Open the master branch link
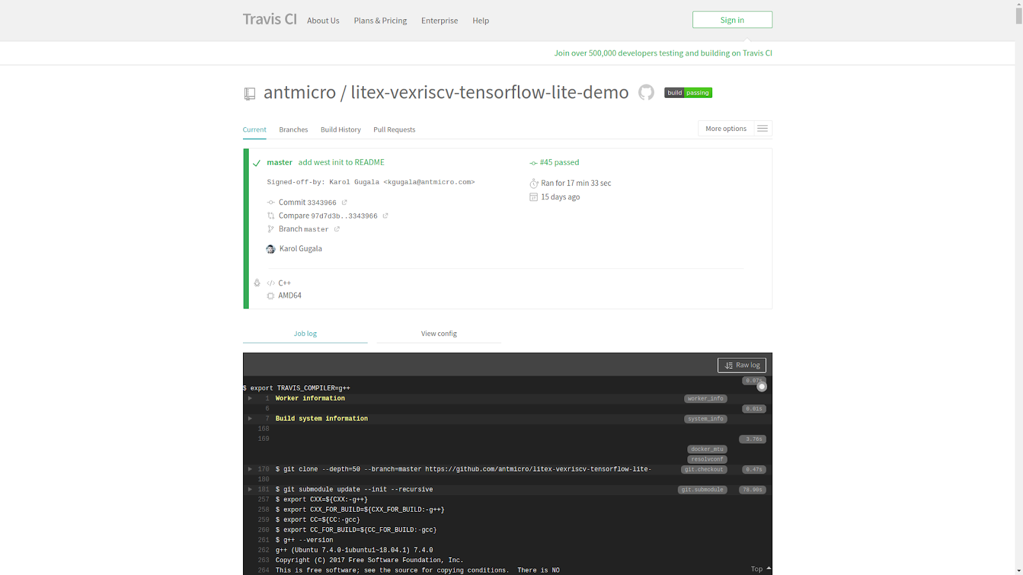This screenshot has width=1023, height=575. [x=279, y=162]
